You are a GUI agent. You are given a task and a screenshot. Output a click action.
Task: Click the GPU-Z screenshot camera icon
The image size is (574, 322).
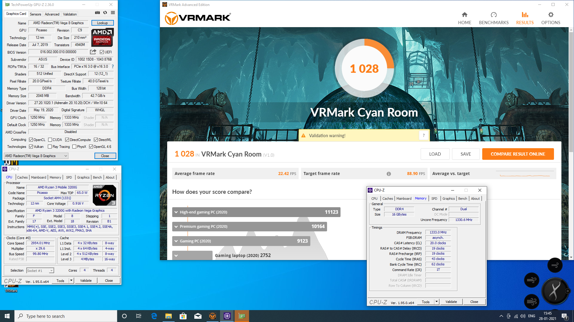pyautogui.click(x=97, y=13)
